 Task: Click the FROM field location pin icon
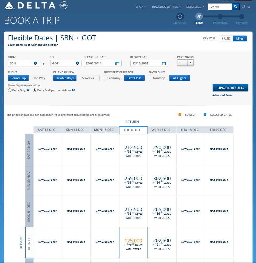pyautogui.click(x=35, y=63)
